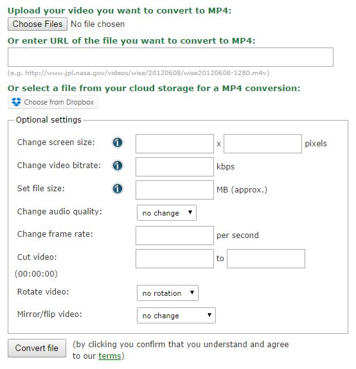This screenshot has width=356, height=369.
Task: Click the frame rate per second field
Action: 175,236
